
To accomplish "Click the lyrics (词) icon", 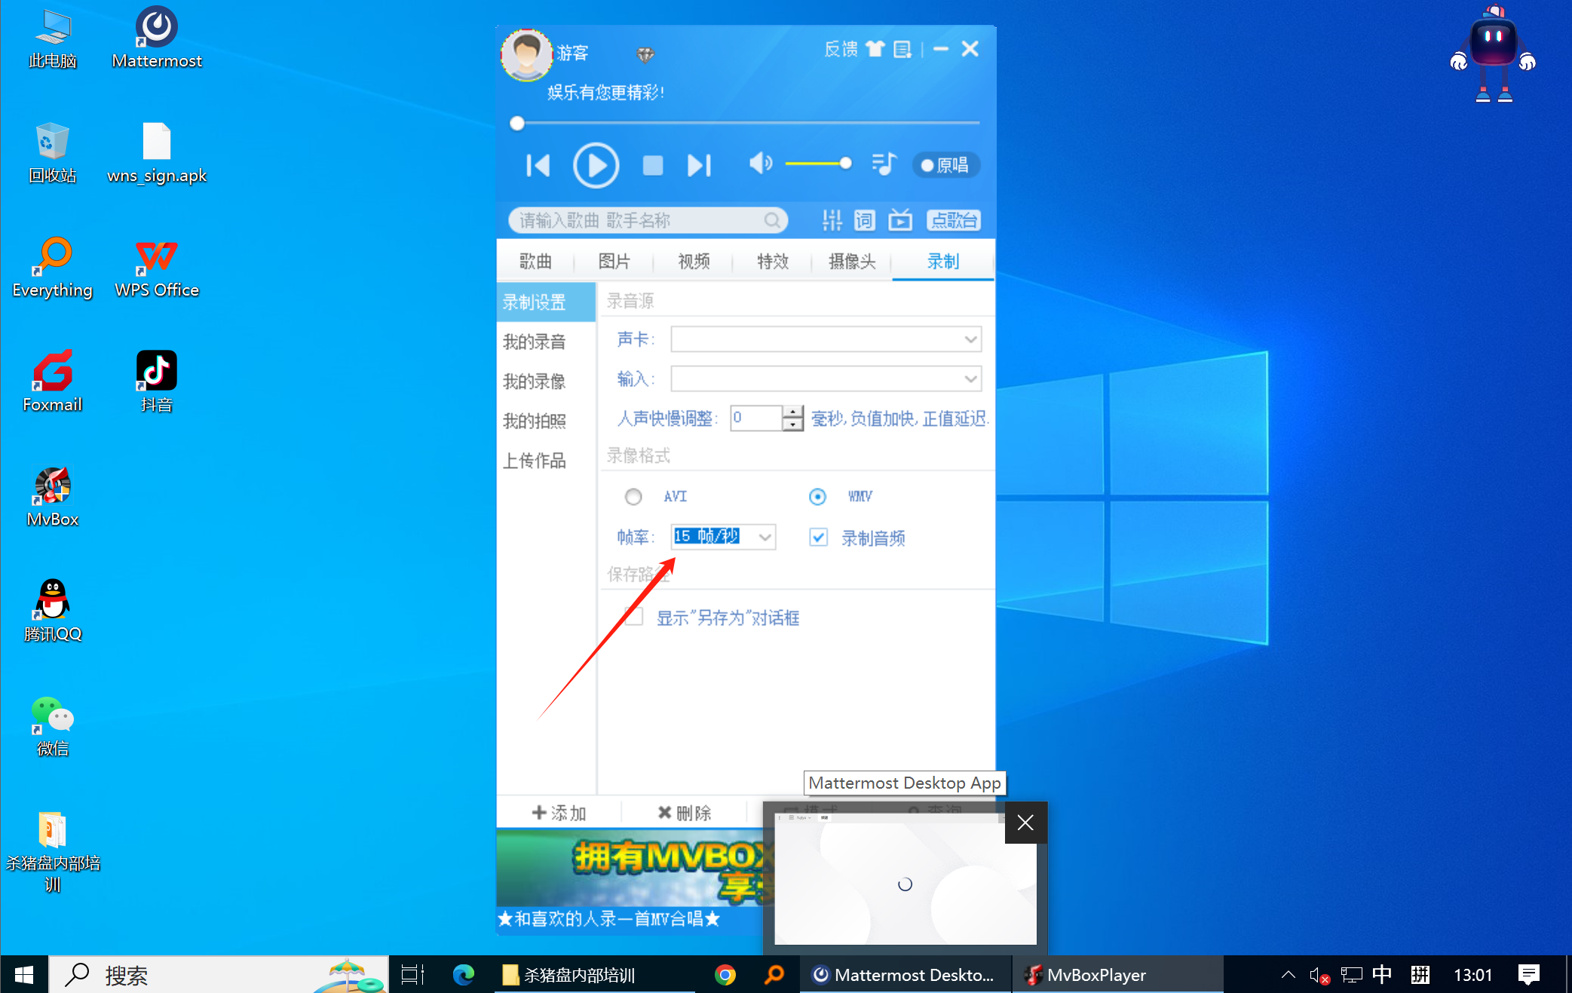I will [x=865, y=220].
